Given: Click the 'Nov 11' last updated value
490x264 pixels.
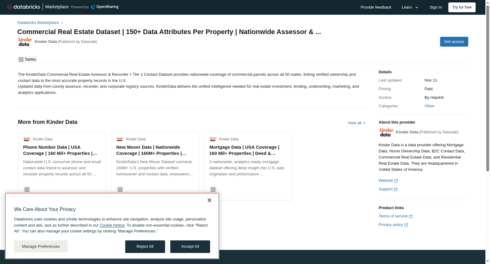Looking at the screenshot, I should point(431,80).
